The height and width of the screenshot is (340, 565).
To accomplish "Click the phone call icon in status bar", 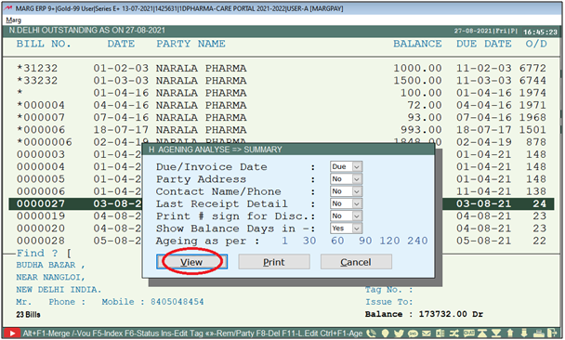I will point(371,333).
